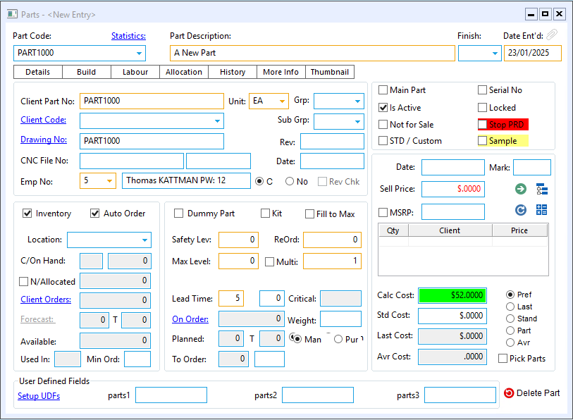Check the N/Allocated checkbox

pyautogui.click(x=23, y=281)
